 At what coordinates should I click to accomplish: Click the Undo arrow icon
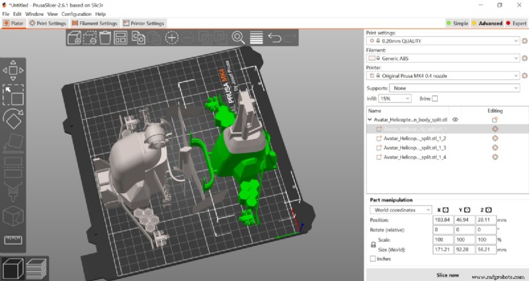click(274, 38)
